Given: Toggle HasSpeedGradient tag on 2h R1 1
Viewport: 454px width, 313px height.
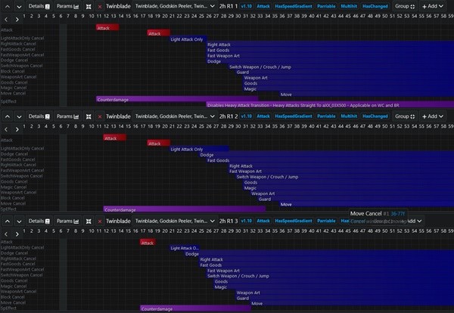Looking at the screenshot, I should click(294, 6).
